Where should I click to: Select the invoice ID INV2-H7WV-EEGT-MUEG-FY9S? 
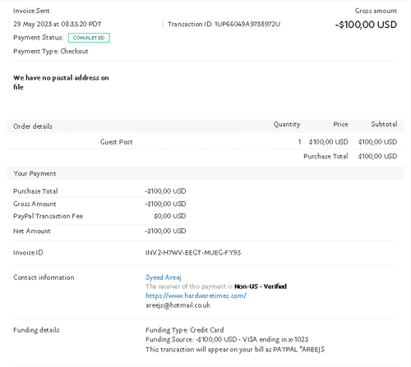coord(193,253)
